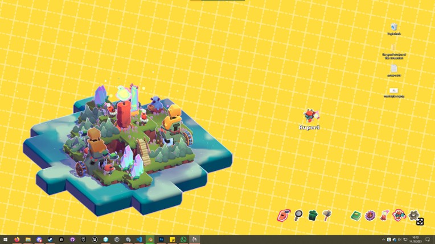Screen dimensions: 435x244
Task: Expand the hidden system tray icons chevron
Action: (383, 239)
